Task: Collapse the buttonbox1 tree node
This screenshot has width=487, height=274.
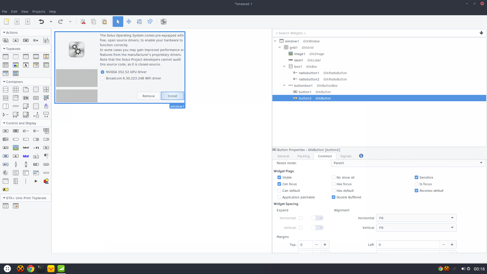Action: pos(284,85)
